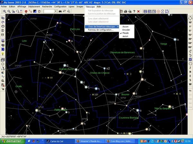Click the Z zenith direction button
Viewport: 193px width, 144px height.
pos(190,68)
